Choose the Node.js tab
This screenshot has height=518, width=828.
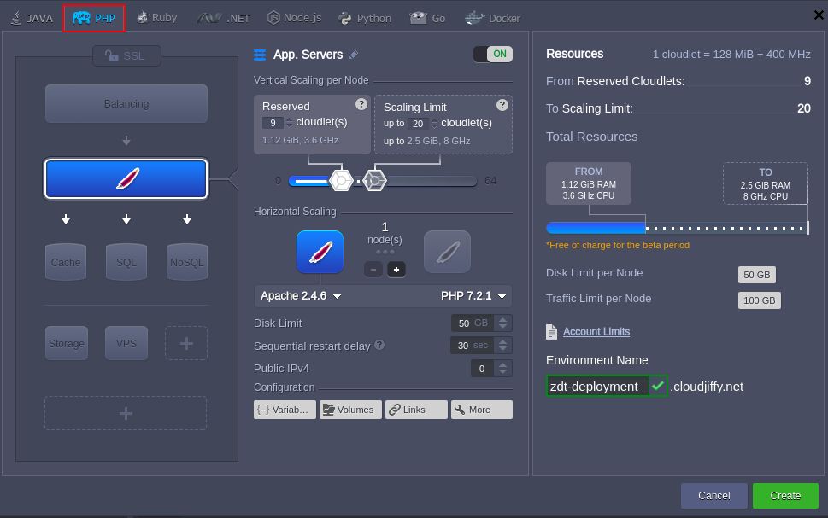click(294, 18)
